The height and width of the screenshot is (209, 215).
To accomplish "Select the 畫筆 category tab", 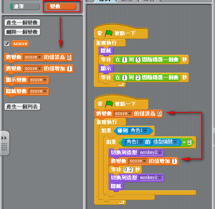I will [x=25, y=6].
